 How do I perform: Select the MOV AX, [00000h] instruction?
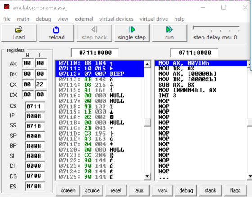point(201,74)
